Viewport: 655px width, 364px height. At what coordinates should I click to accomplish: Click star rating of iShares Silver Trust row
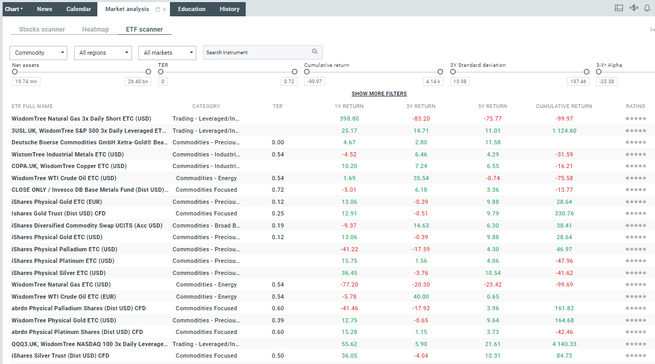pyautogui.click(x=636, y=356)
